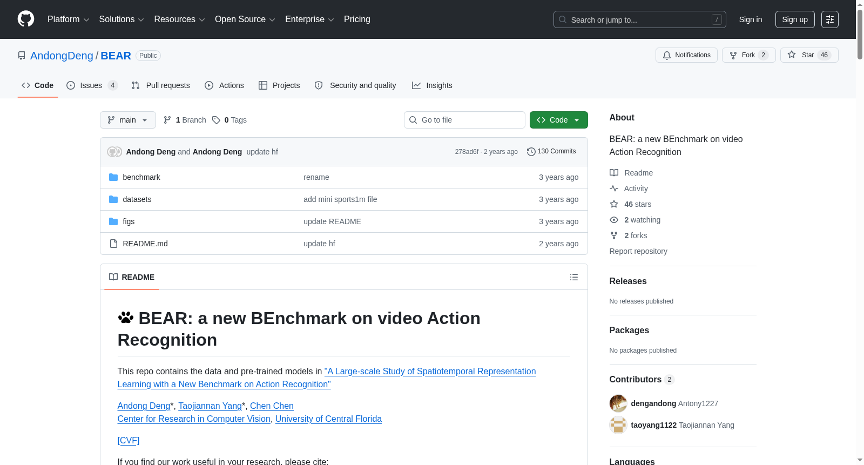864x465 pixels.
Task: Switch to the Issues tab
Action: click(92, 85)
